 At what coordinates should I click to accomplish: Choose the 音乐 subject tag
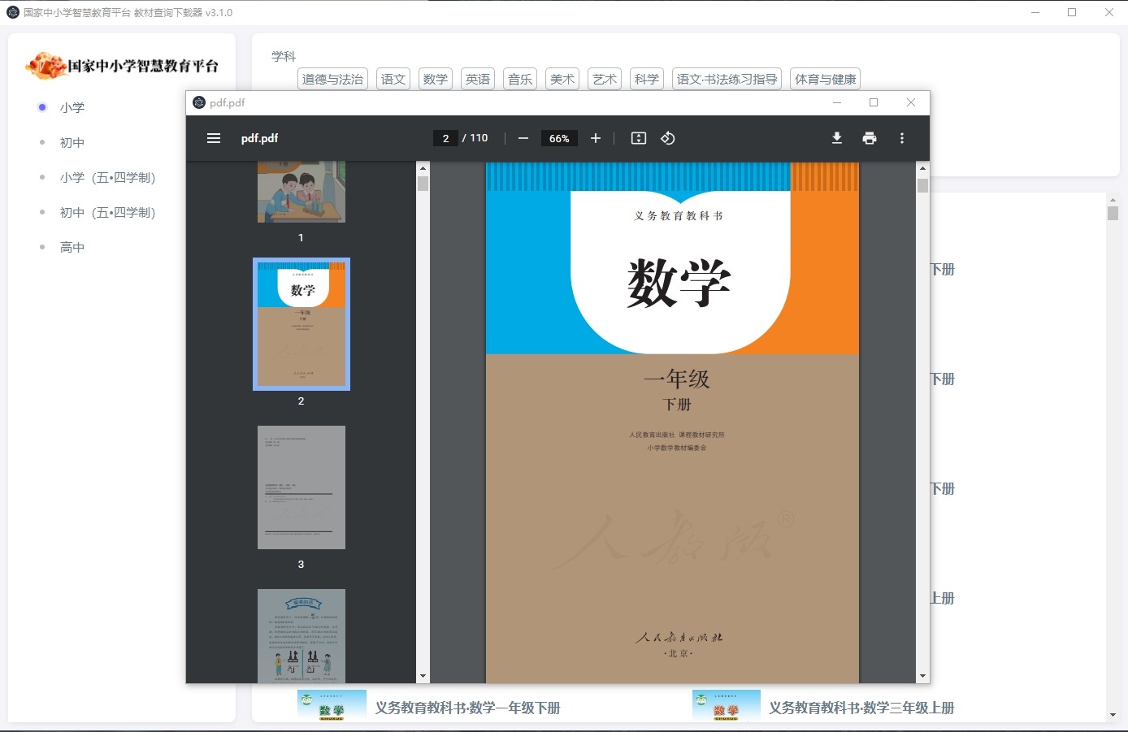520,79
